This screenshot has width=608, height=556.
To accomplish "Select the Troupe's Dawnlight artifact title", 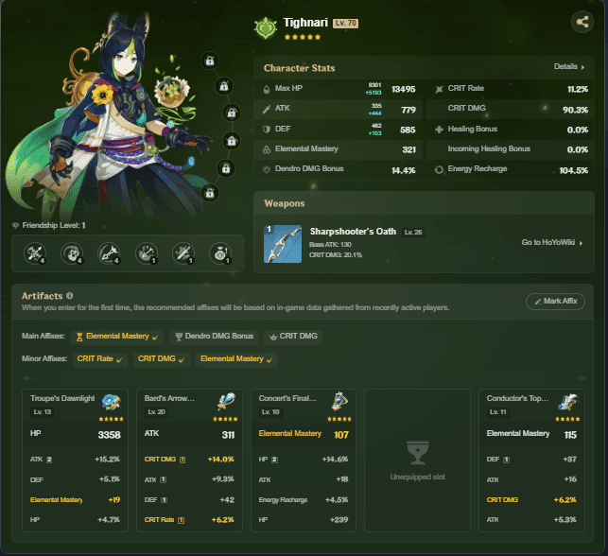I will click(x=62, y=398).
